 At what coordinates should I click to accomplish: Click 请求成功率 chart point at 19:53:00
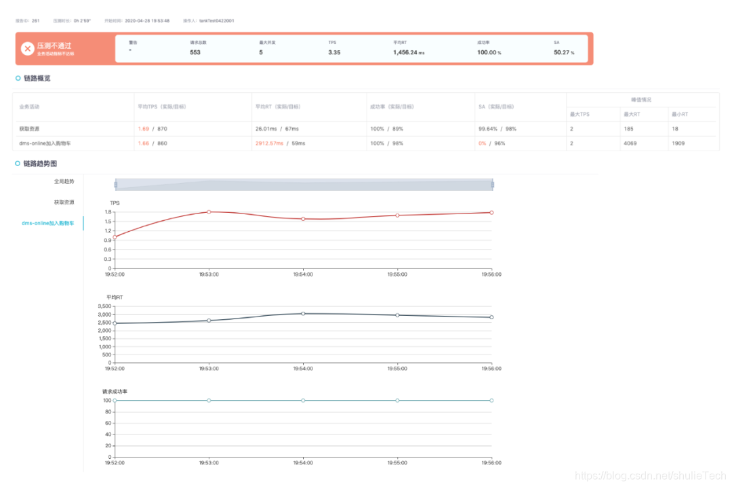pyautogui.click(x=209, y=400)
